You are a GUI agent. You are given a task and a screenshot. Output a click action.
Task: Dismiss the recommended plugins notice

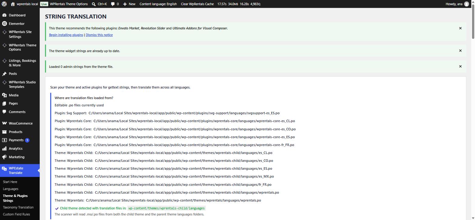(x=460, y=28)
